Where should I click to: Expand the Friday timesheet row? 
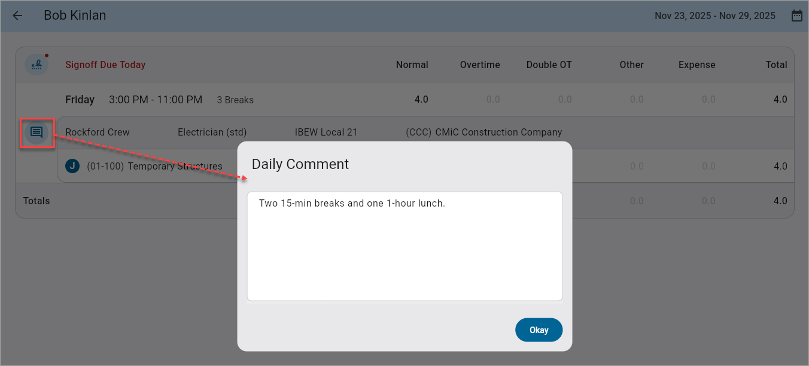tap(80, 99)
